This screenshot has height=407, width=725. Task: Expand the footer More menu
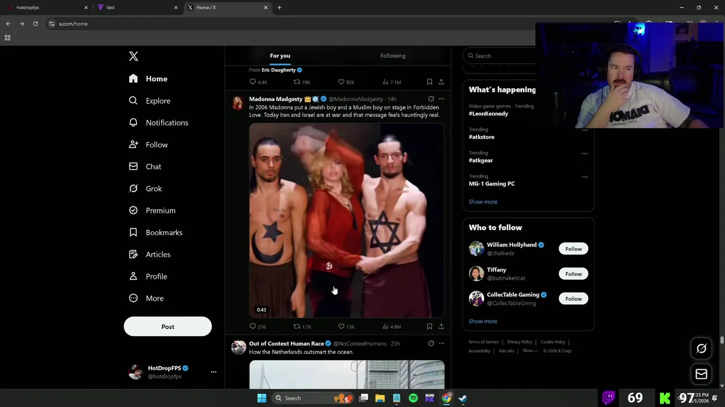pyautogui.click(x=530, y=351)
